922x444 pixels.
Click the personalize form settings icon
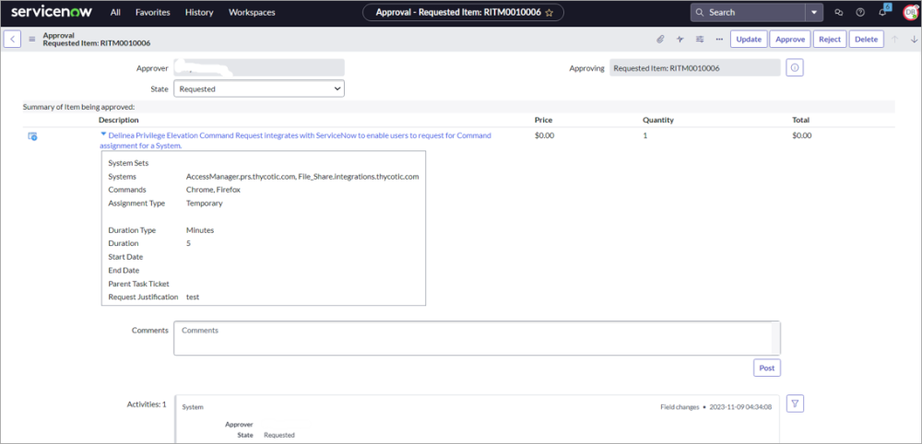700,40
